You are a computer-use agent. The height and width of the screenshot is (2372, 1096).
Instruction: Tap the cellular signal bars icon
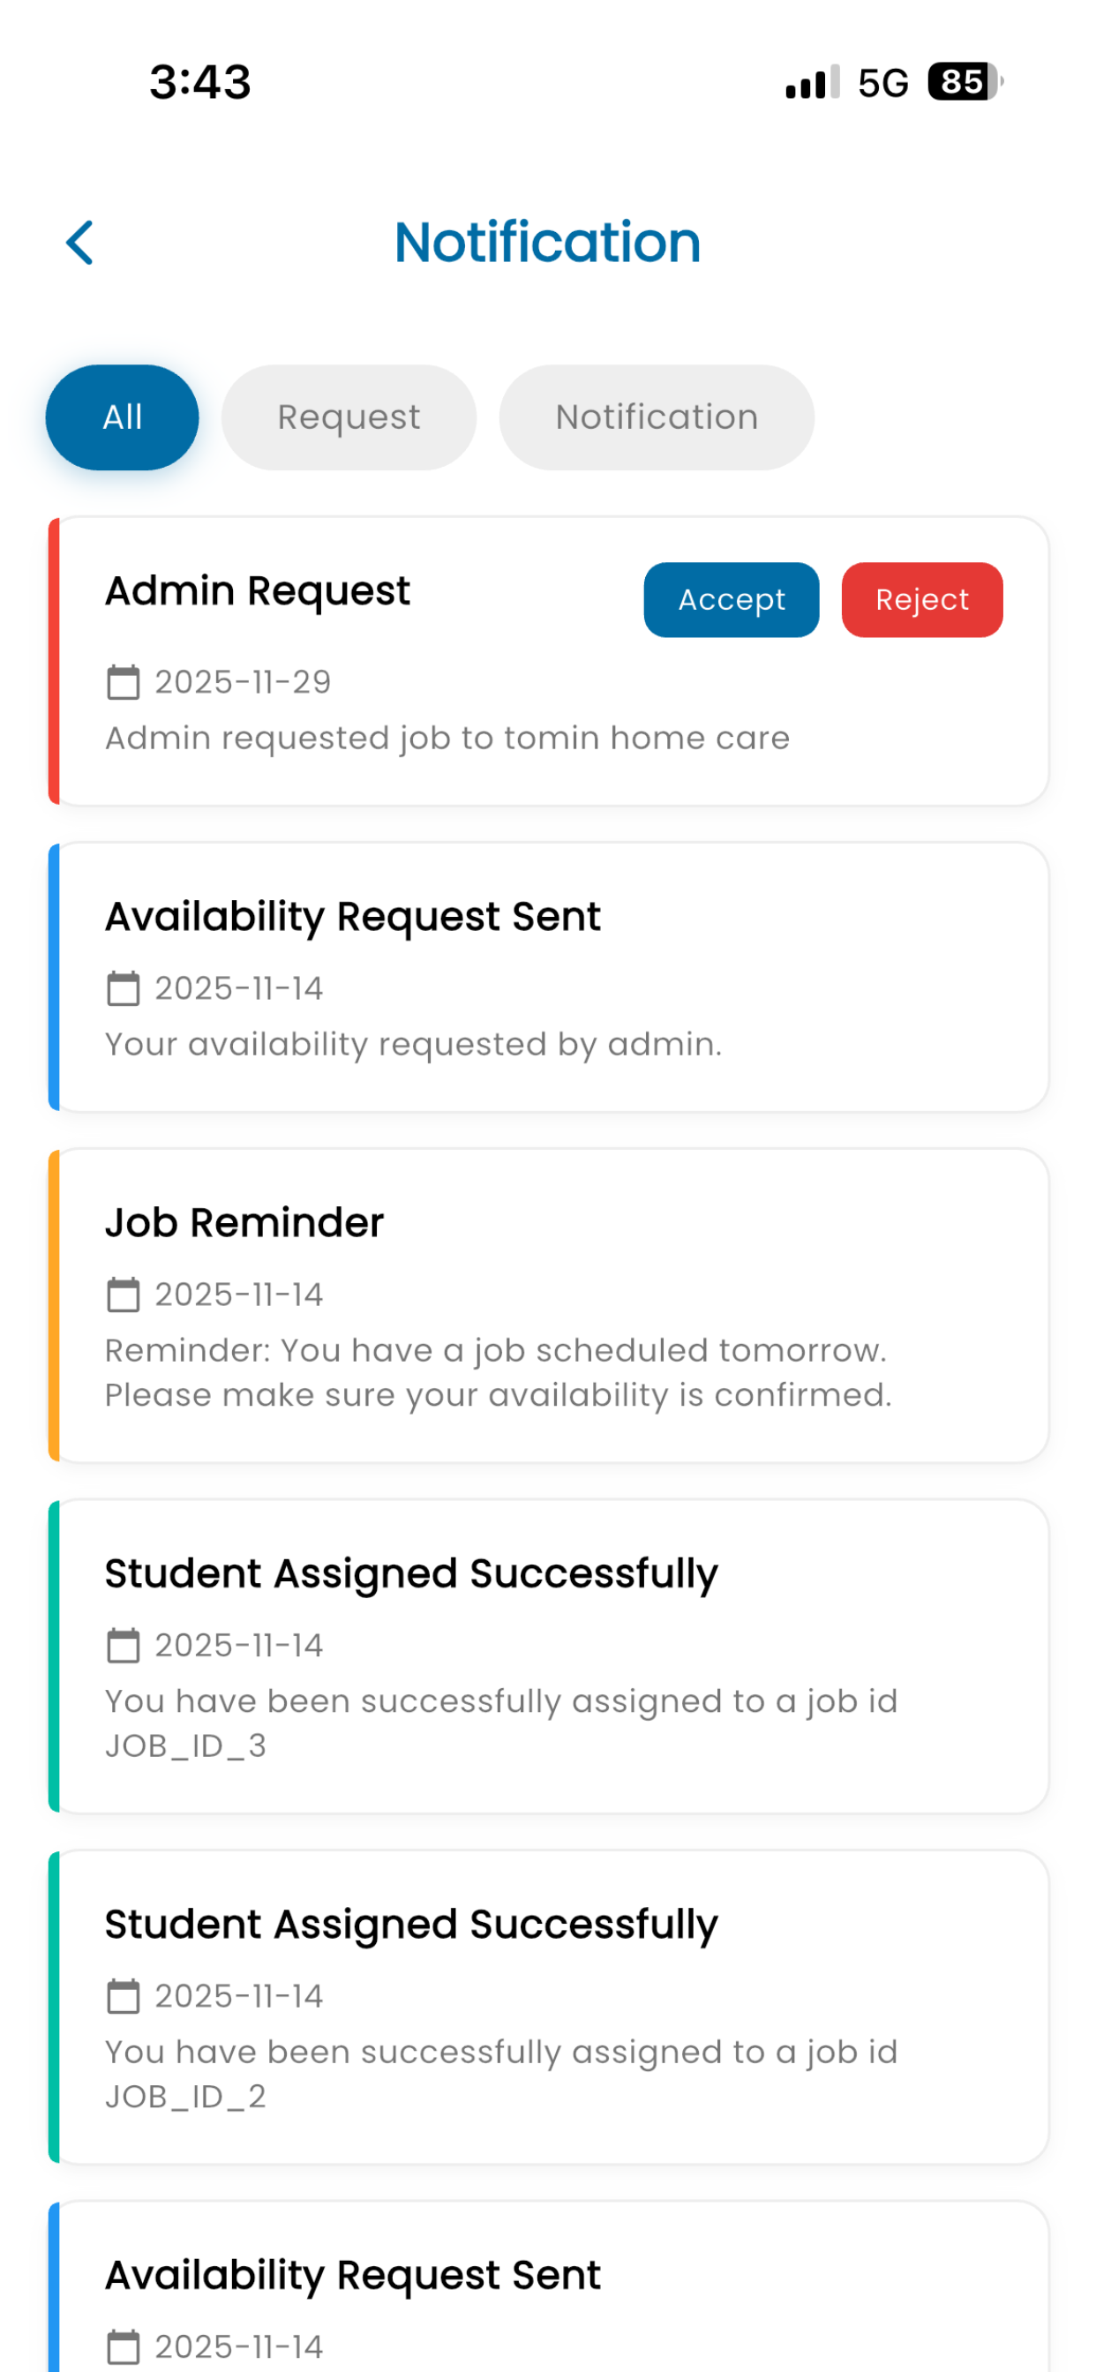(x=813, y=82)
